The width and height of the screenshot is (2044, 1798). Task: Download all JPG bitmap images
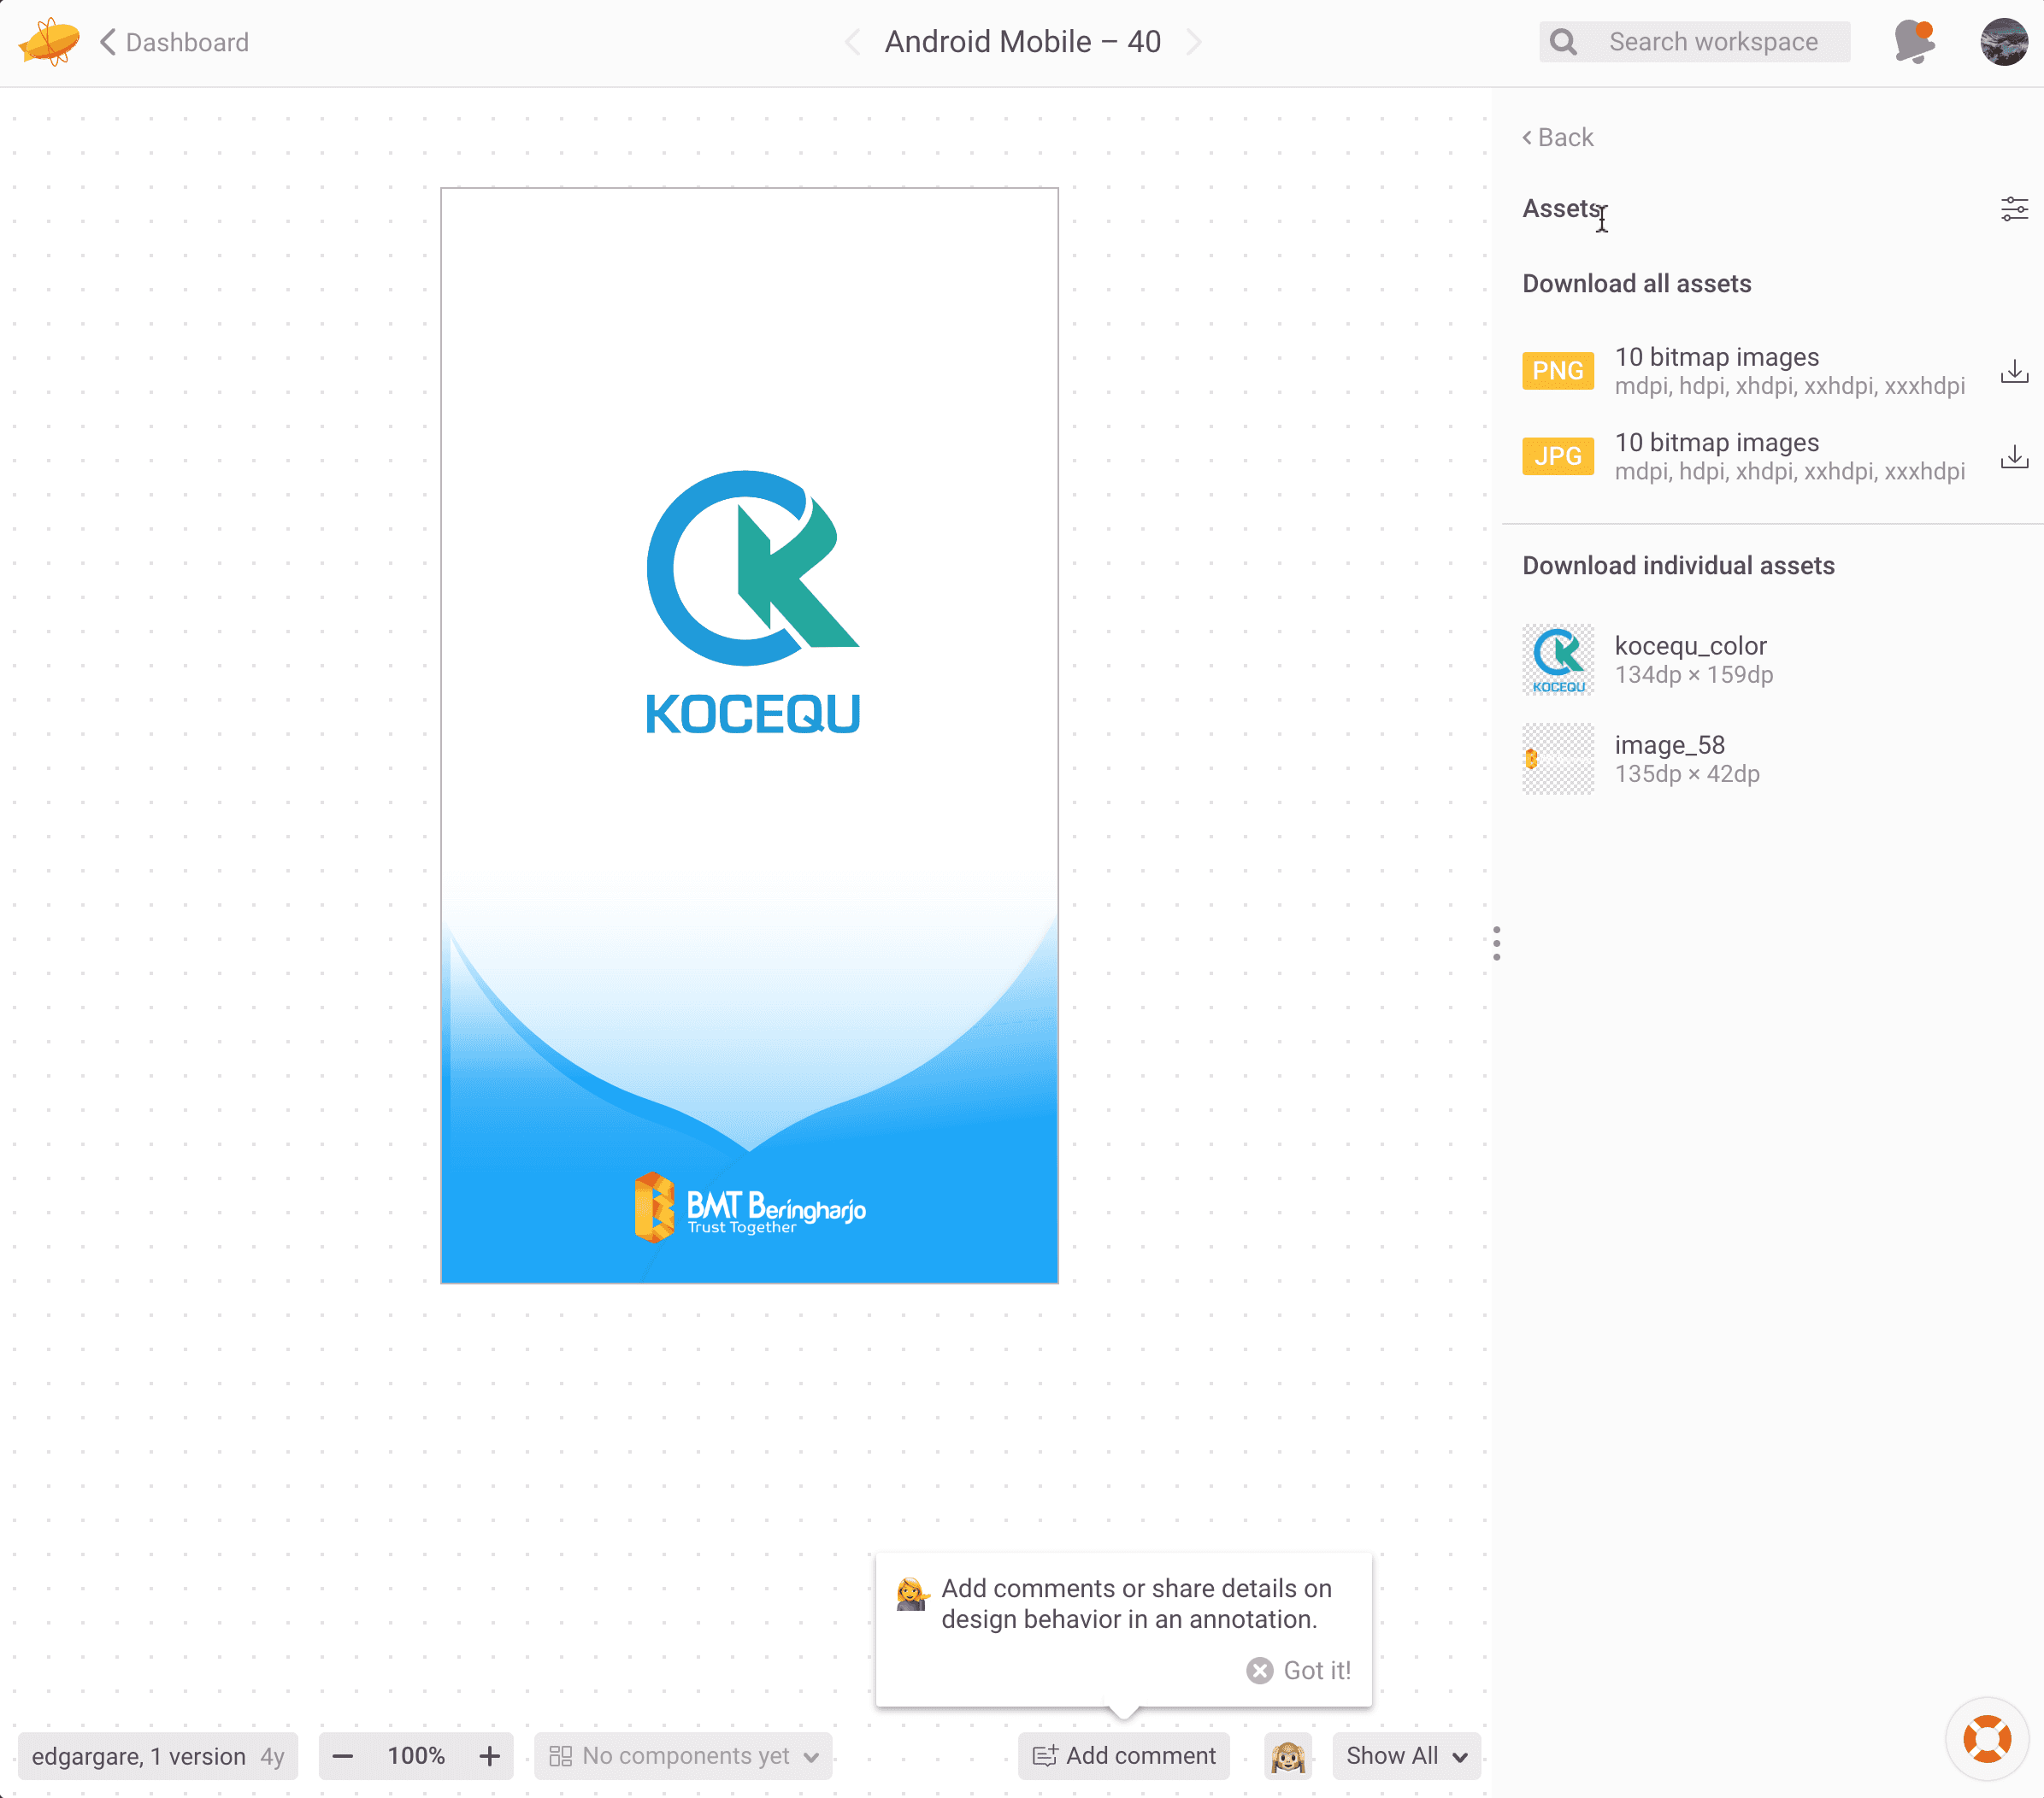[2014, 456]
